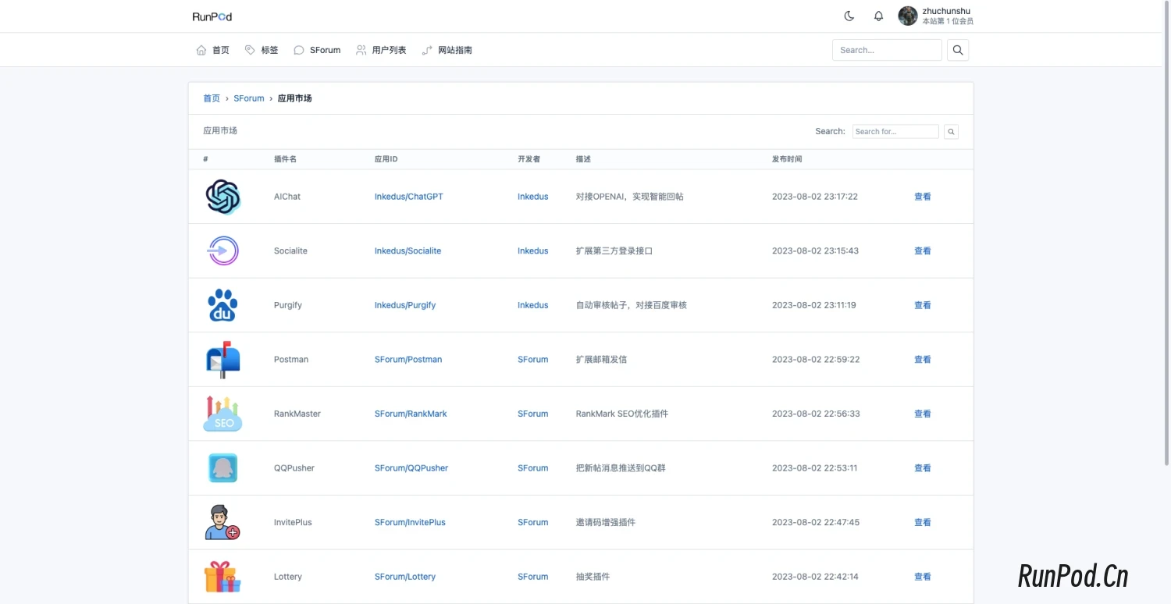This screenshot has width=1171, height=604.
Task: Open SForum navigation item
Action: (317, 50)
